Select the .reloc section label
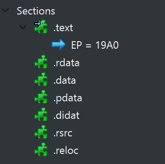 pyautogui.click(x=66, y=150)
